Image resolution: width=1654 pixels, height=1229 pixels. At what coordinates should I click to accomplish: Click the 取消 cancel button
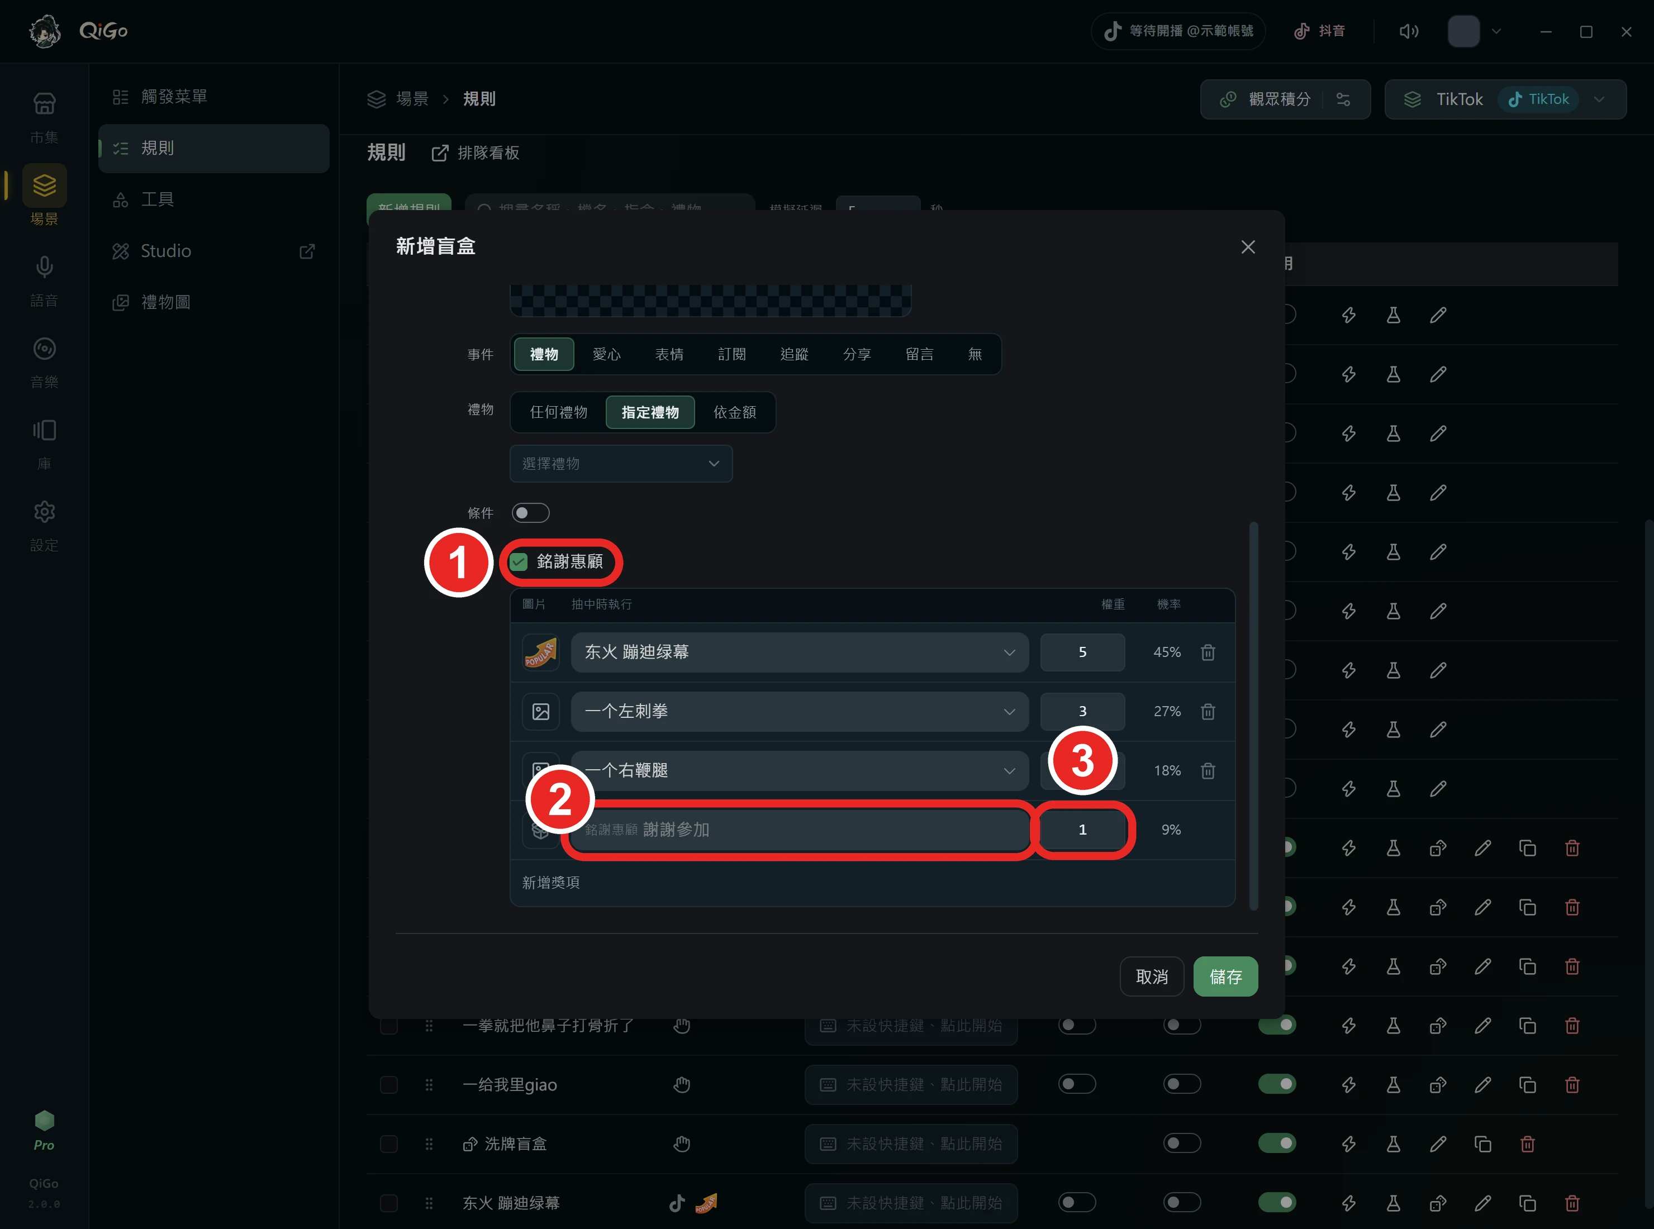(x=1152, y=977)
